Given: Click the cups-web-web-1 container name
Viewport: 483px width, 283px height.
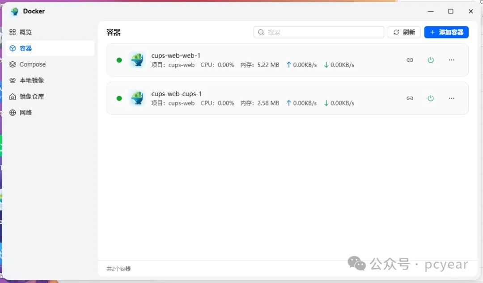Looking at the screenshot, I should click(x=176, y=55).
